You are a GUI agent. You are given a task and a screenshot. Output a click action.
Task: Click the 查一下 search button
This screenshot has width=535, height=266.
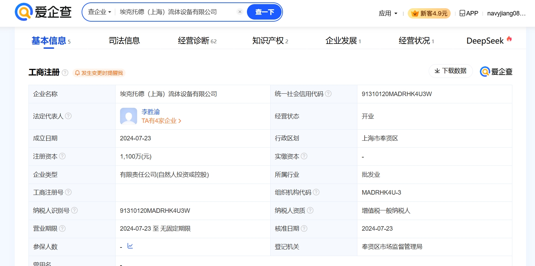pos(264,12)
